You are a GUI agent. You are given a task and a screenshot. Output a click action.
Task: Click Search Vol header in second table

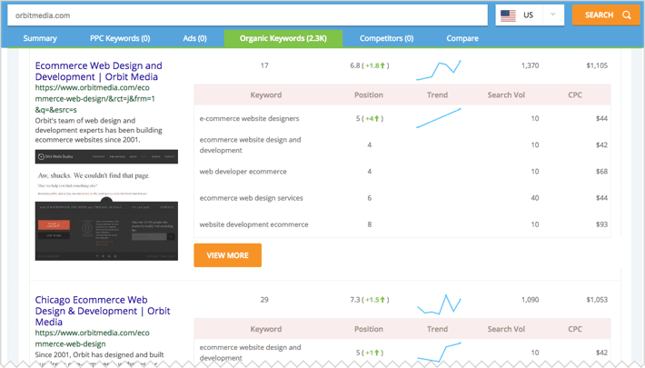tap(506, 329)
